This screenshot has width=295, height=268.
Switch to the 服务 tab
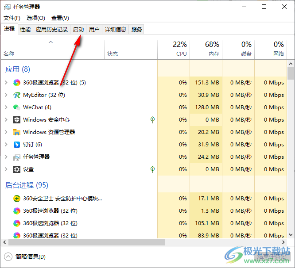pos(136,29)
